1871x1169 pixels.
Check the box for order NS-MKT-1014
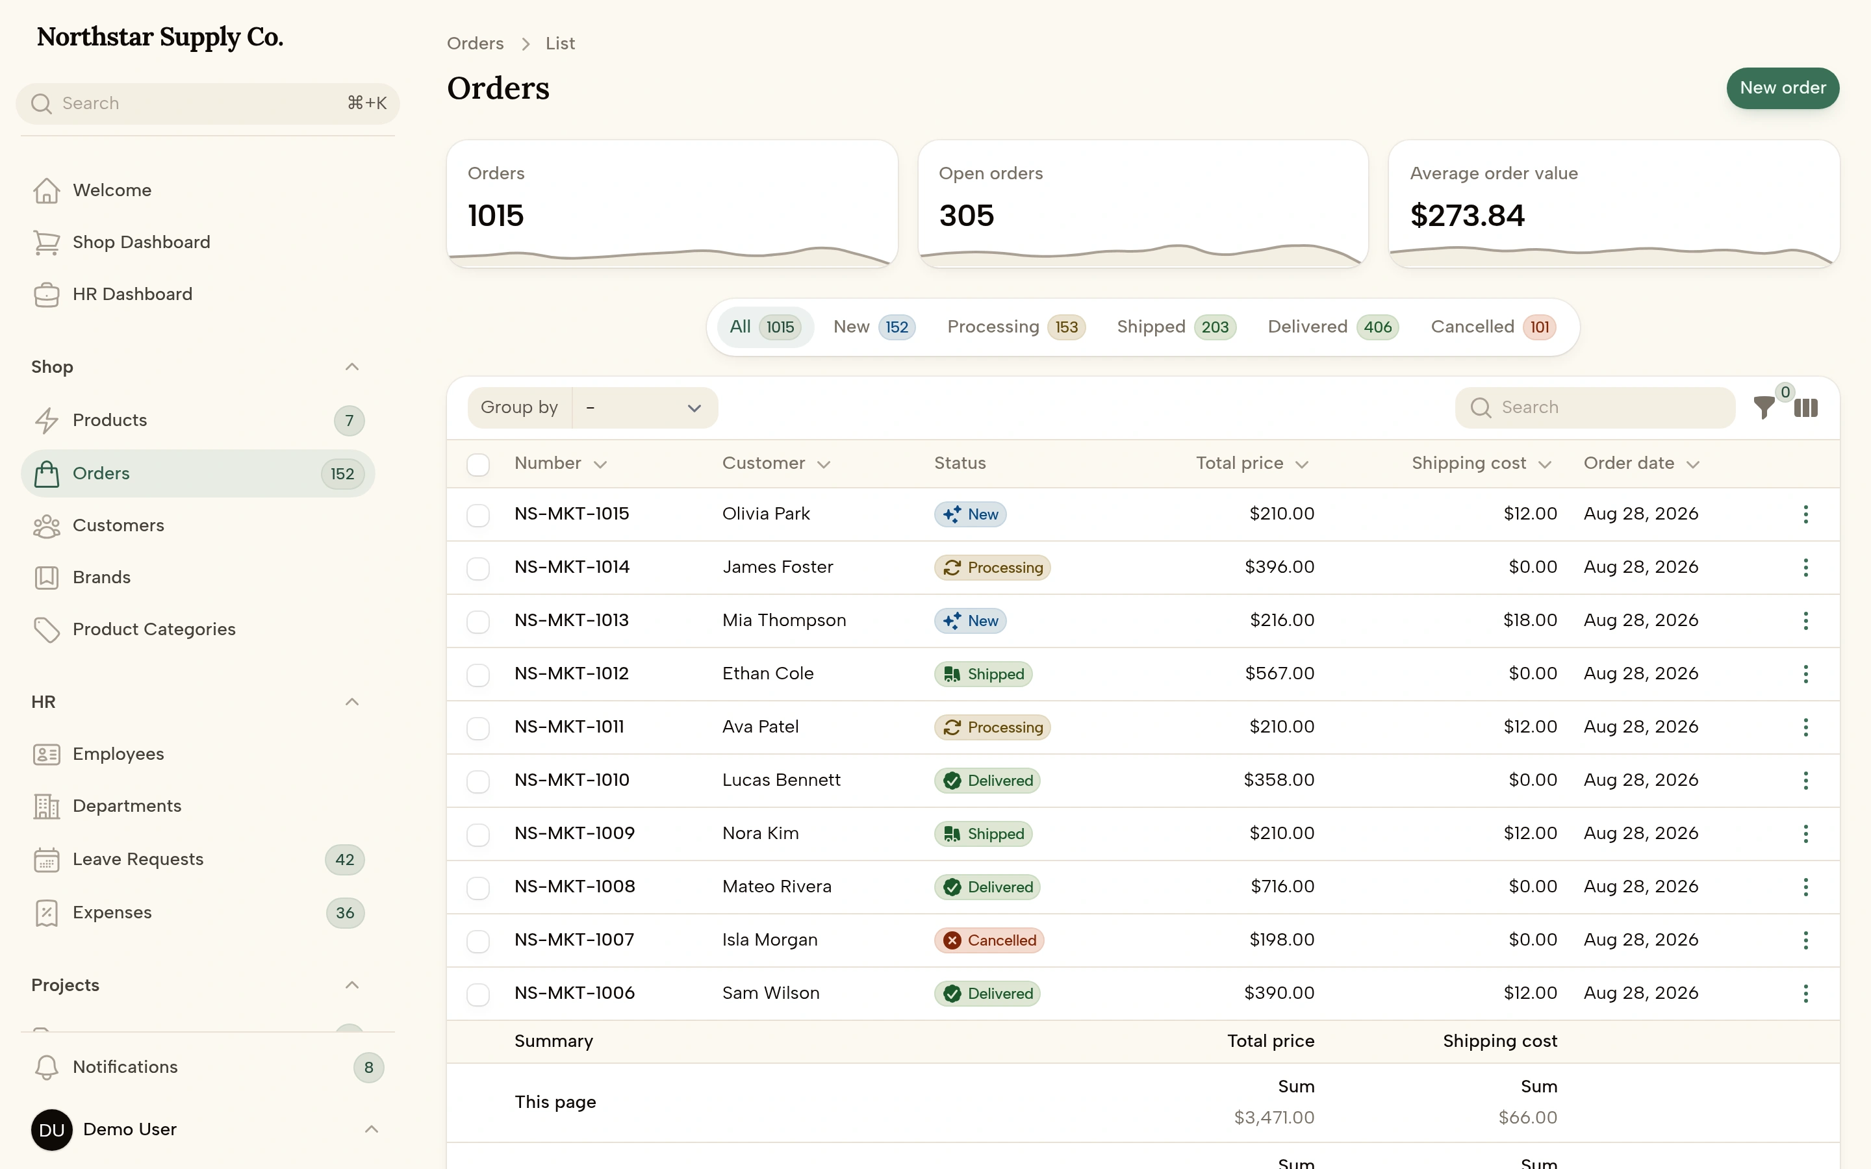477,568
